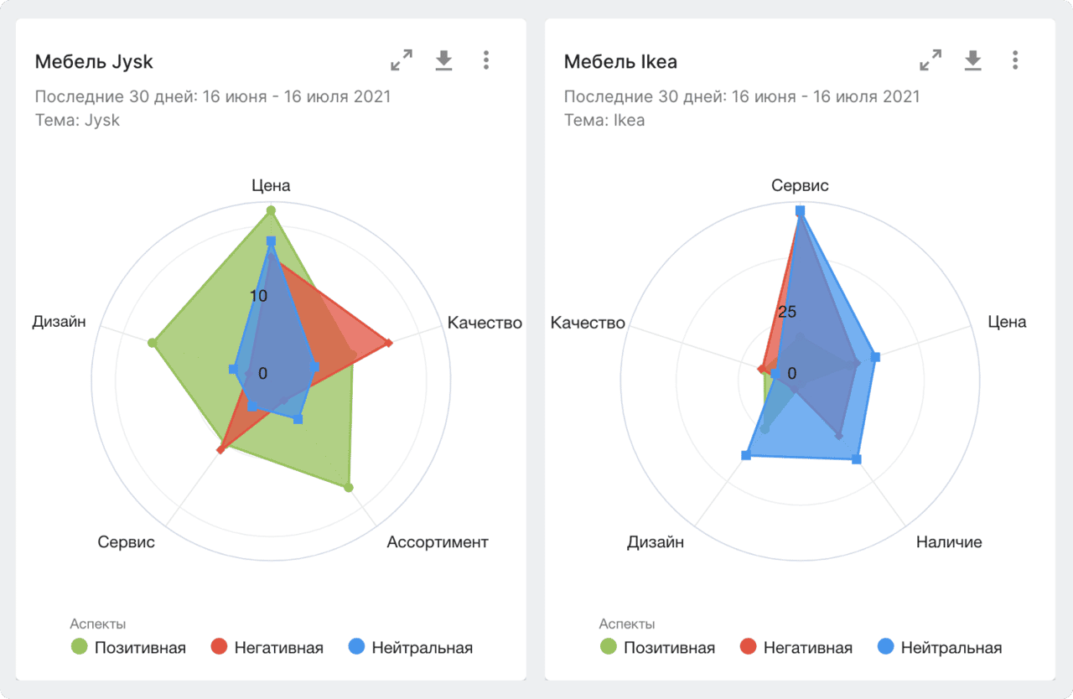Click the Мебель Jysk widget title
The width and height of the screenshot is (1073, 699).
pos(94,61)
